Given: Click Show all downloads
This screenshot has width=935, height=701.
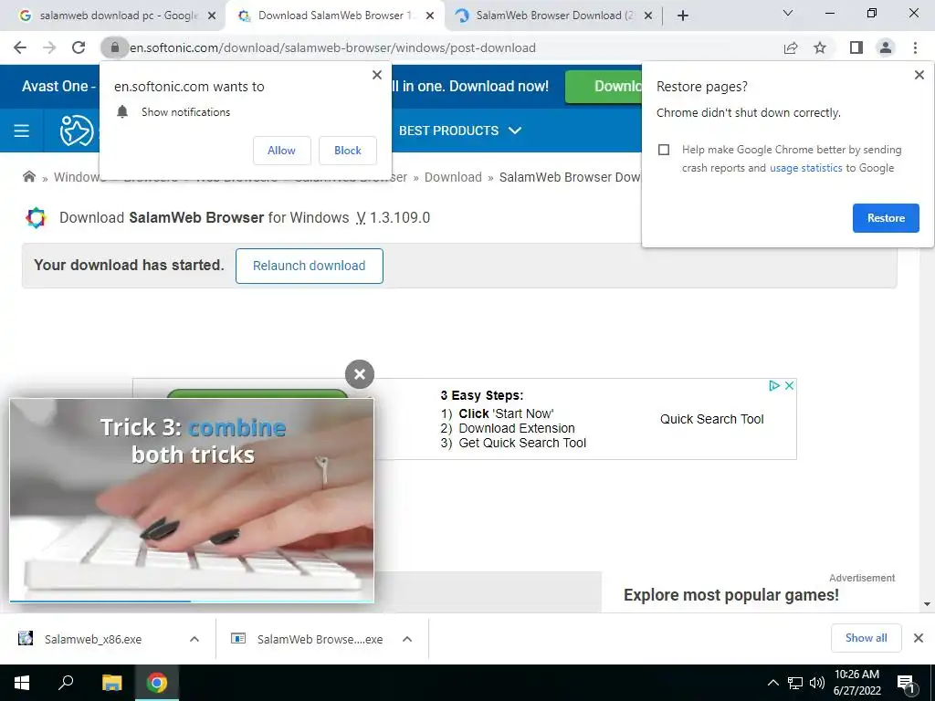Looking at the screenshot, I should [866, 638].
